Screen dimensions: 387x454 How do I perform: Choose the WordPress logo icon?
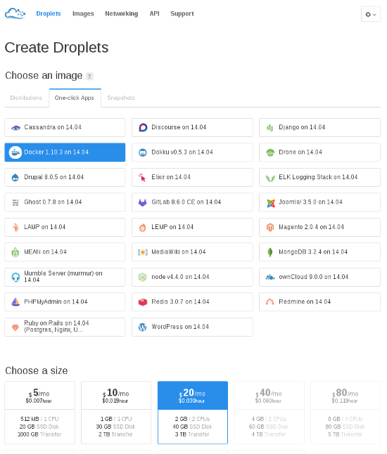tap(142, 327)
